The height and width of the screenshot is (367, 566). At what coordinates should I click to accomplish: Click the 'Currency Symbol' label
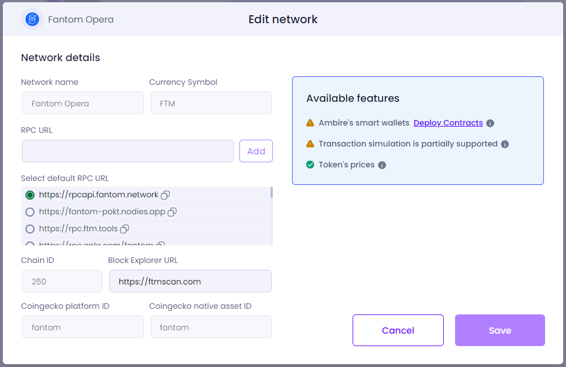pyautogui.click(x=183, y=82)
